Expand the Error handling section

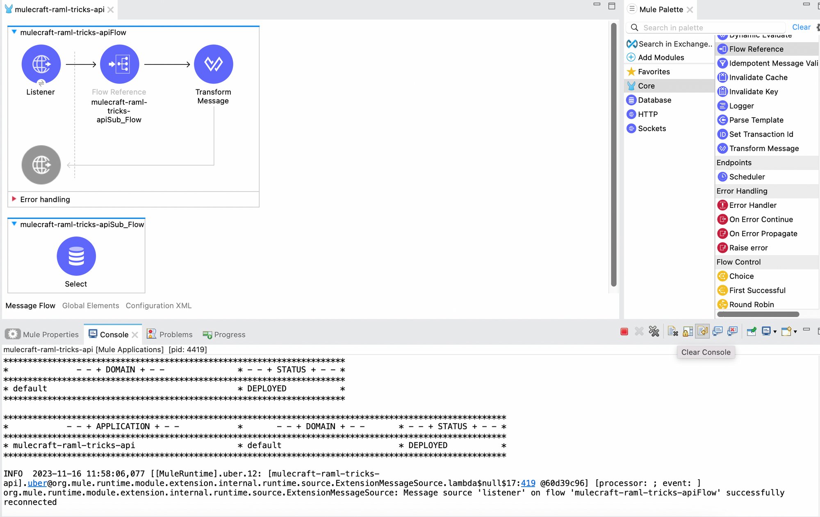pos(14,199)
